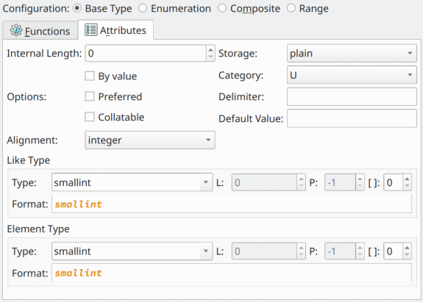
Task: Click the Delimiter input field
Action: pos(352,97)
